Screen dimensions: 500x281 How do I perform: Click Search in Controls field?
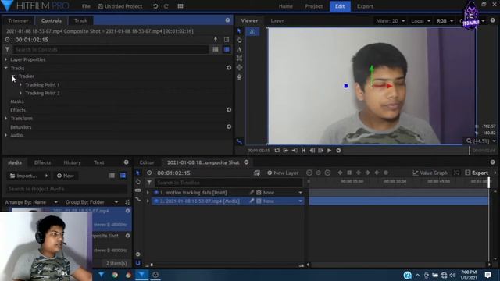(112, 50)
